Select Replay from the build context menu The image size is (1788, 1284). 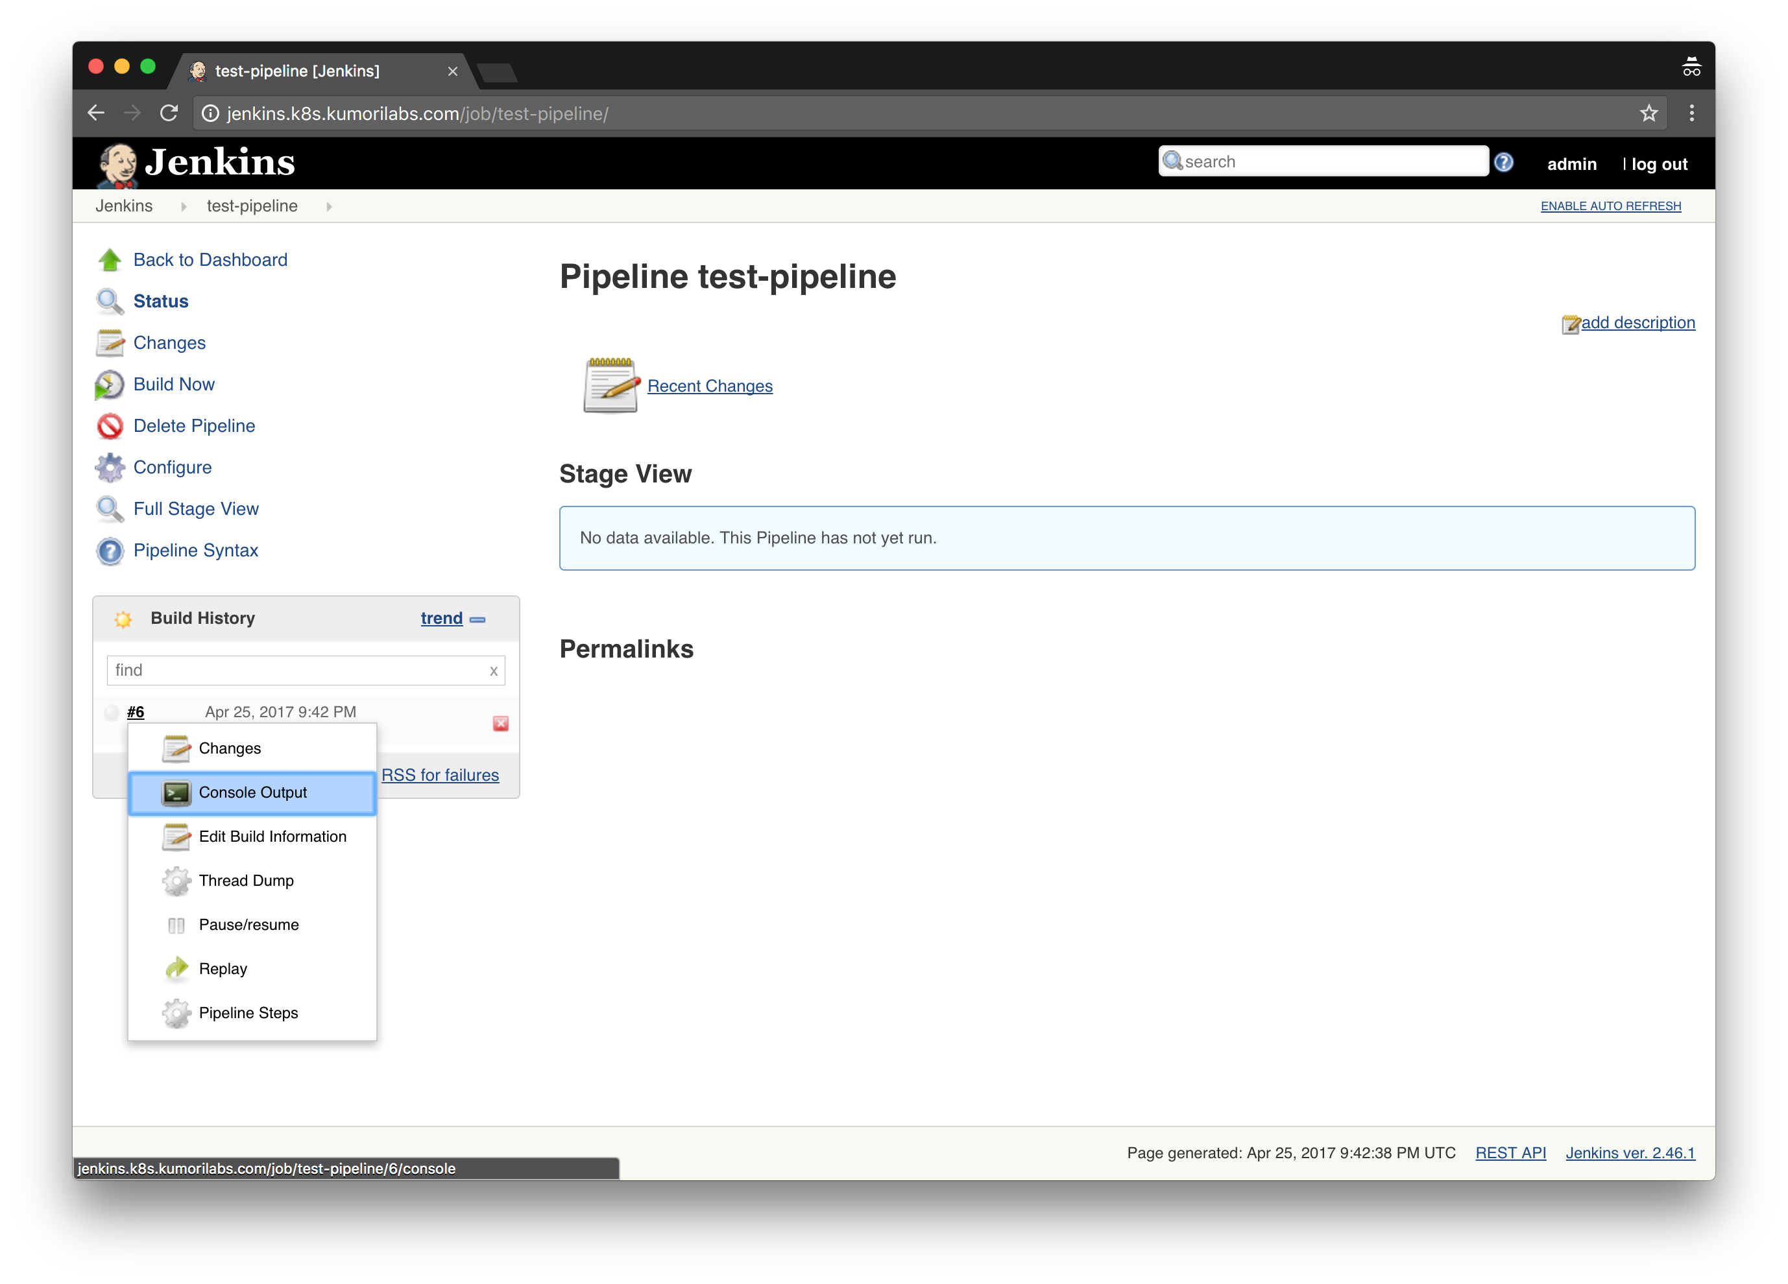[x=222, y=968]
